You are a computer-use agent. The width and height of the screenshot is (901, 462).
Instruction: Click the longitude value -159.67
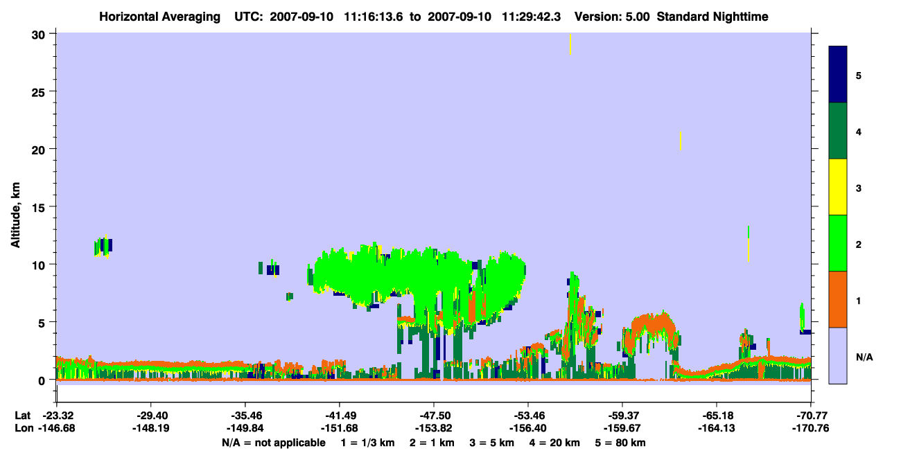(622, 428)
